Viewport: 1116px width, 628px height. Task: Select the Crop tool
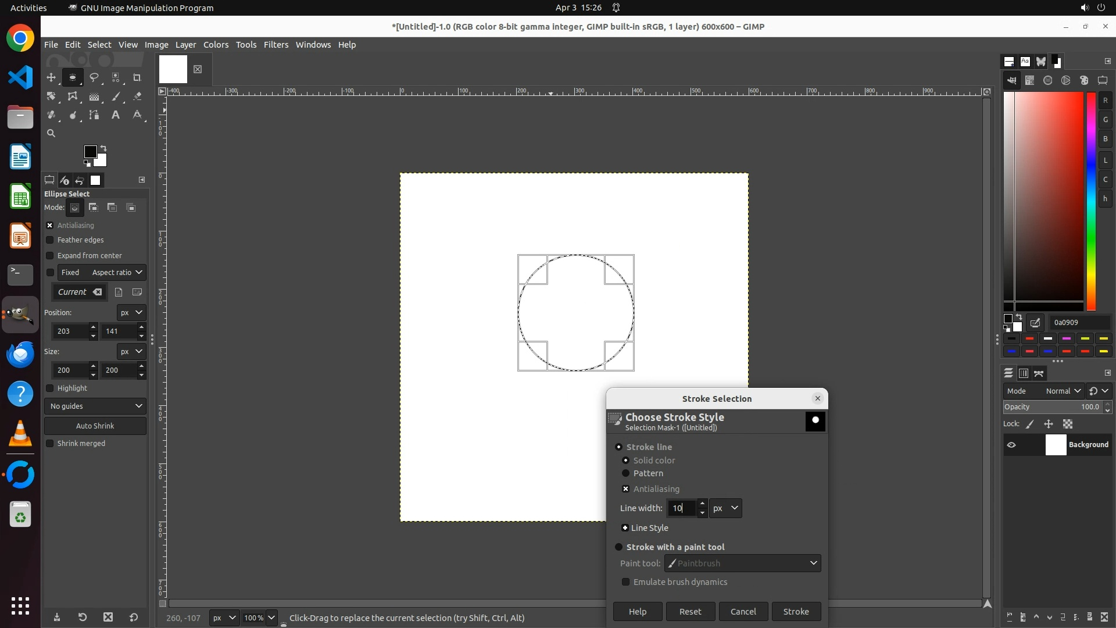[137, 77]
